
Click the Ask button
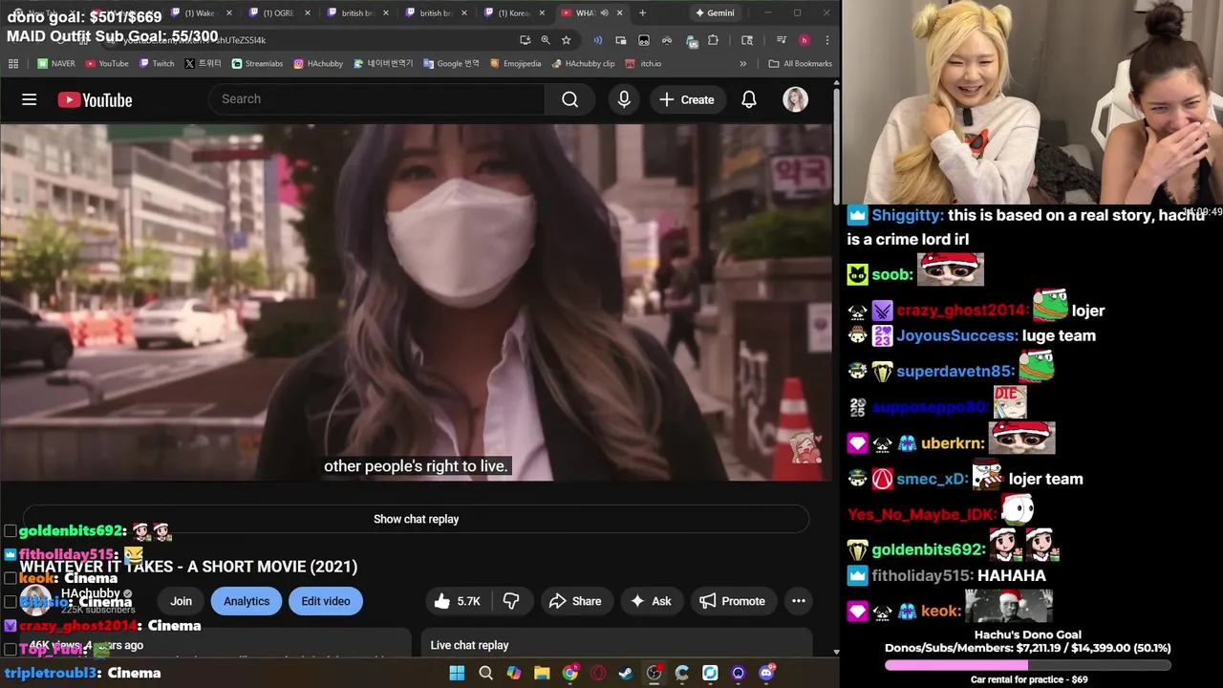[651, 601]
